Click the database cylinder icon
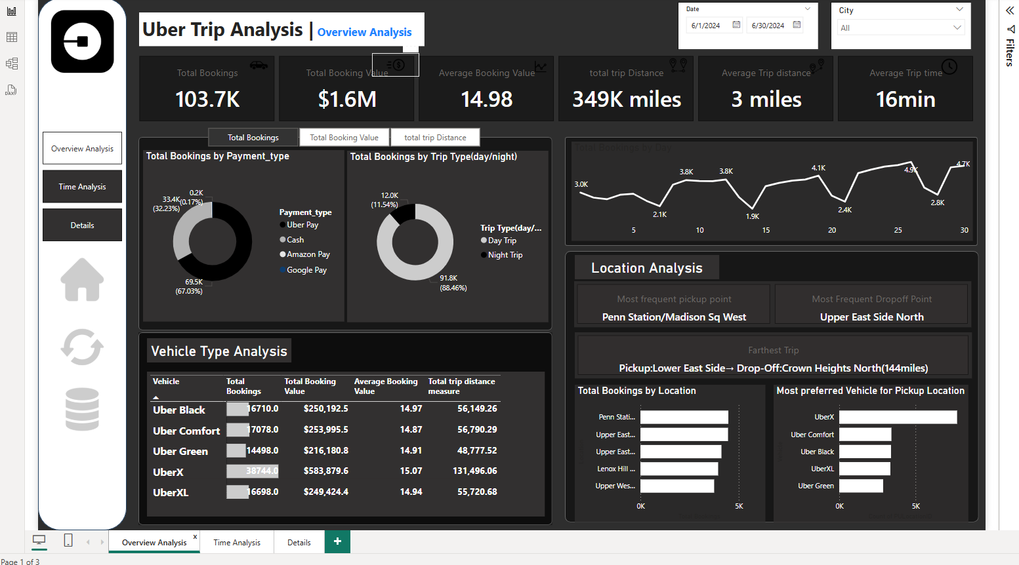1019x565 pixels. pyautogui.click(x=82, y=409)
